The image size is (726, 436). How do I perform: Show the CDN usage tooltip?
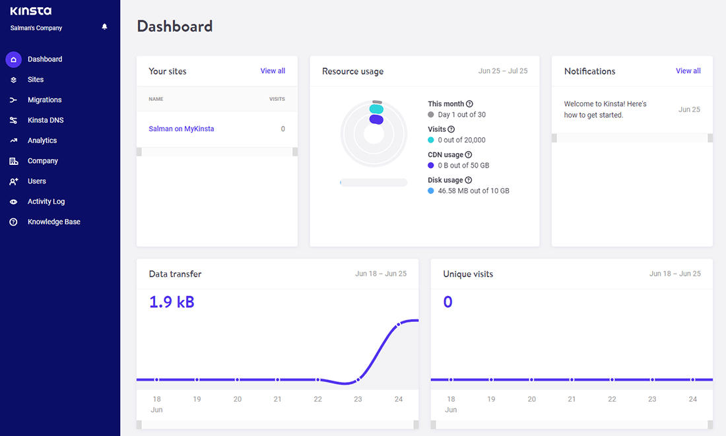[x=468, y=154]
